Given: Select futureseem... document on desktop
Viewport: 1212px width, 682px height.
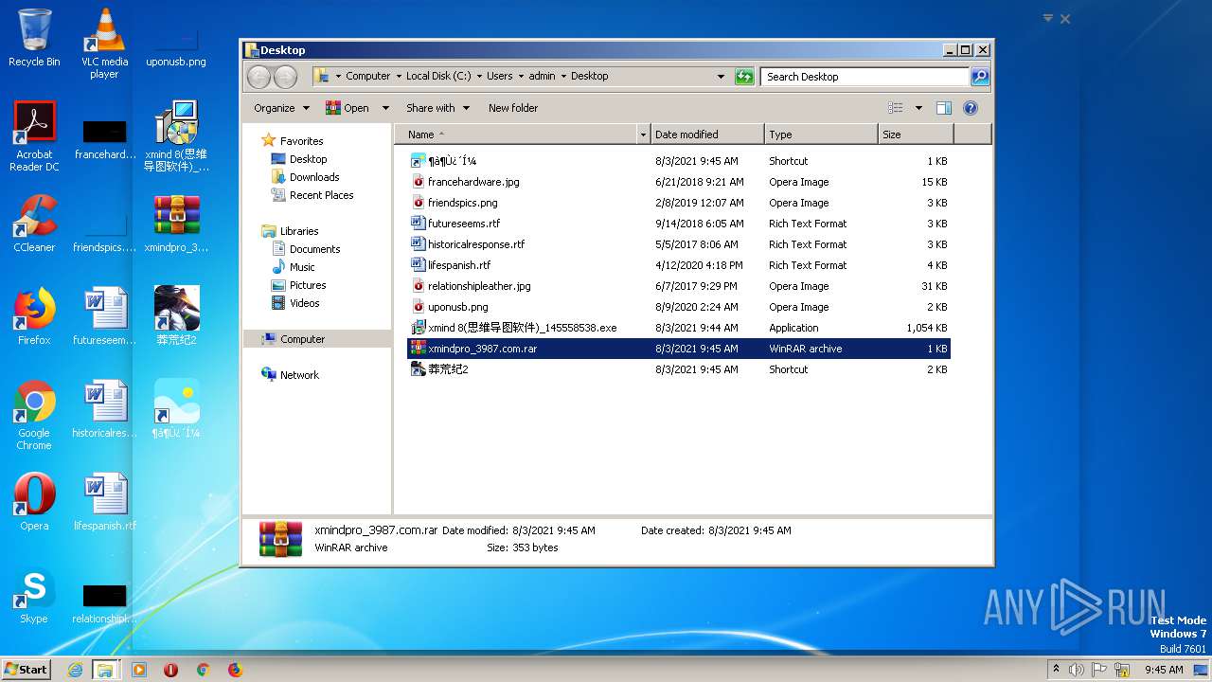Looking at the screenshot, I should click(x=105, y=316).
